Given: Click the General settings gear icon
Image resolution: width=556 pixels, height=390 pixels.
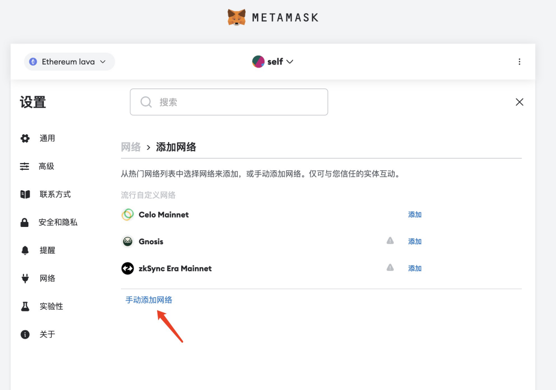Looking at the screenshot, I should (x=25, y=138).
